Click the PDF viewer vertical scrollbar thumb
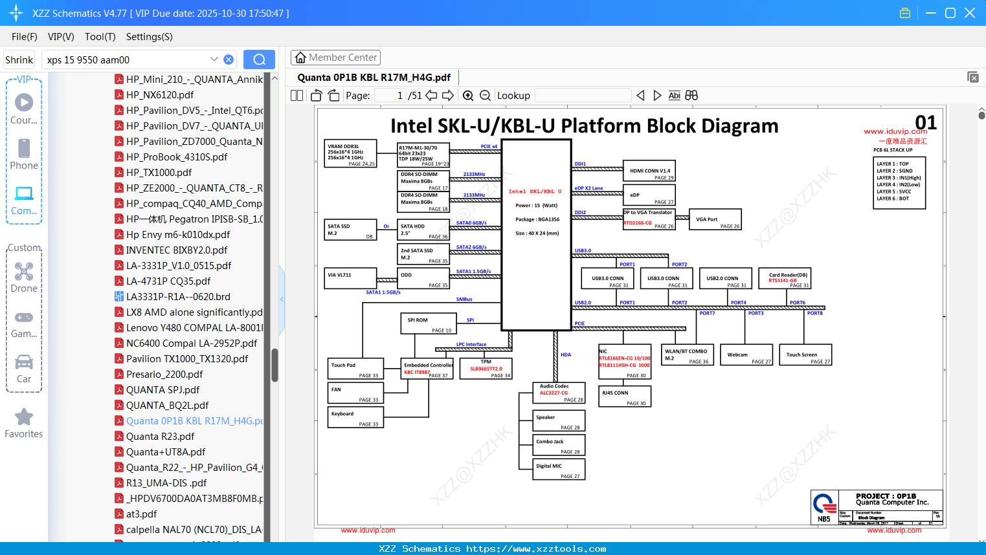Viewport: 986px width, 555px height. 981,114
